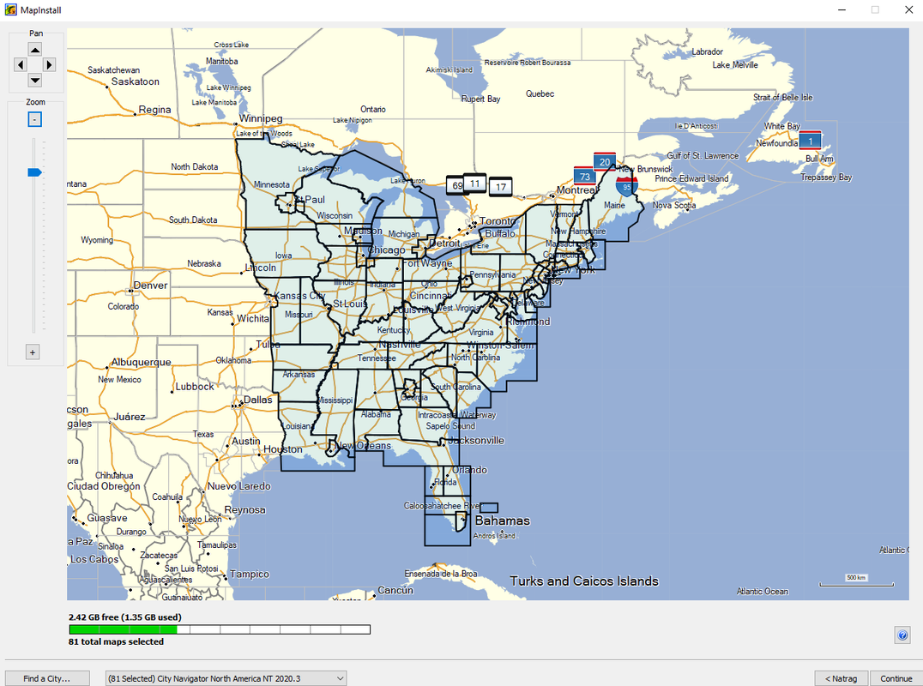This screenshot has width=923, height=686.
Task: Click the Saskatoon city label
Action: [136, 81]
